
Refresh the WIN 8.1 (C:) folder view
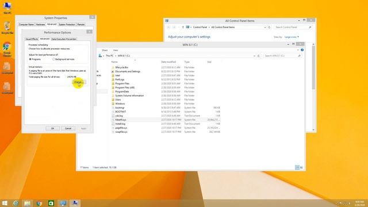pyautogui.click(x=259, y=56)
